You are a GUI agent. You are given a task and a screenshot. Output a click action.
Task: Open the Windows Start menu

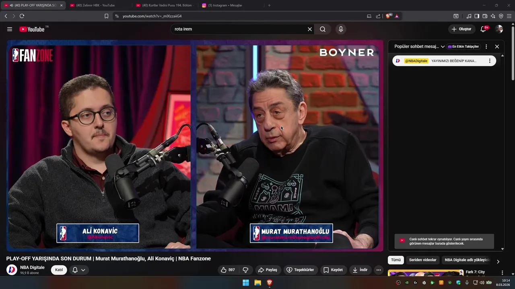(x=246, y=283)
